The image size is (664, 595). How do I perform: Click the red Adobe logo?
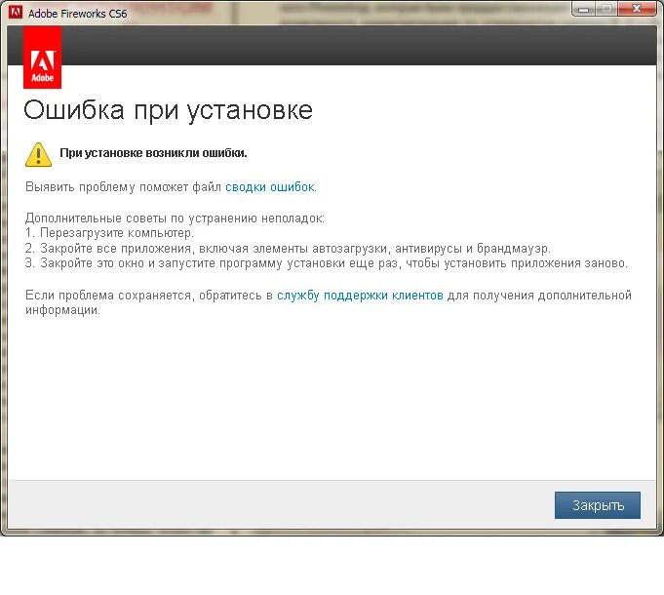(42, 58)
